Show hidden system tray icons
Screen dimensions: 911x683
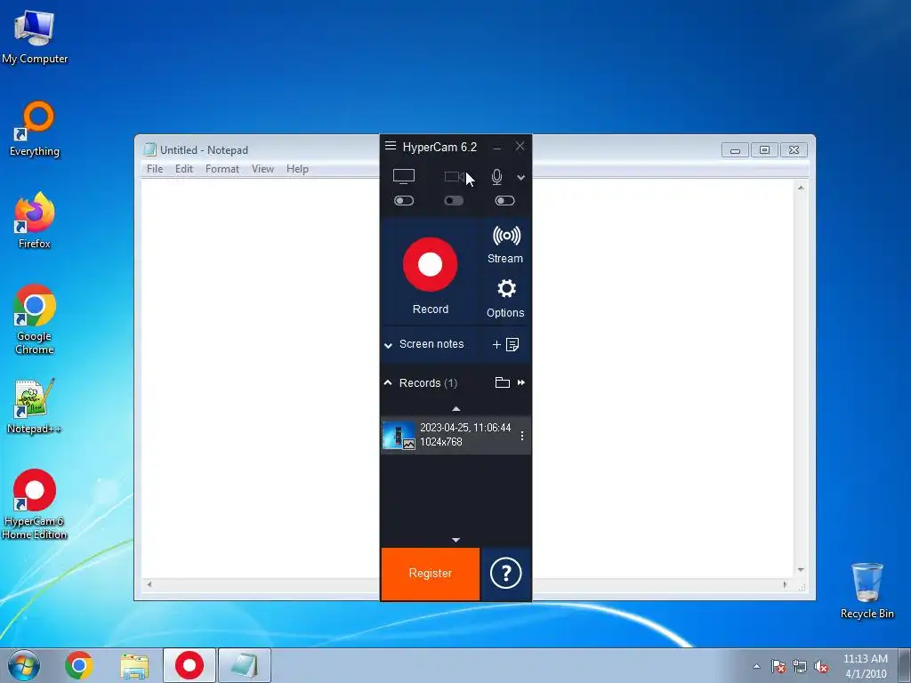756,666
